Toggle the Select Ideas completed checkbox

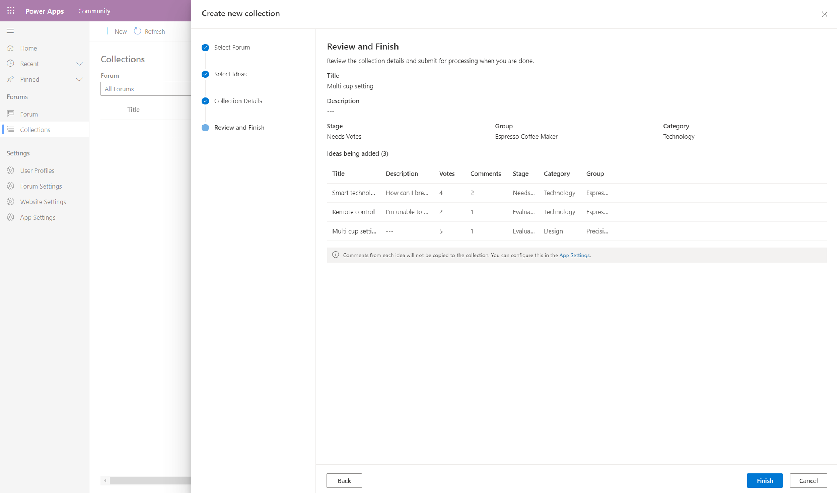[x=205, y=74]
